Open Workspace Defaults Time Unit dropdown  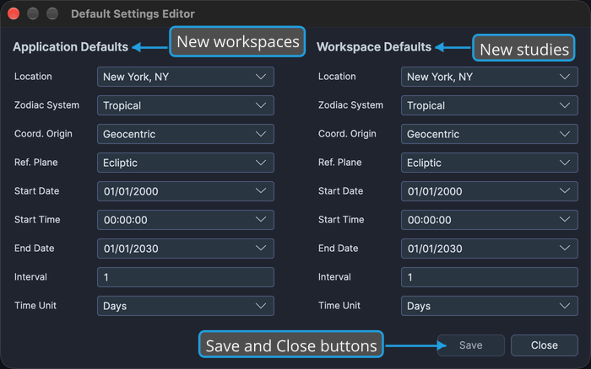point(489,306)
